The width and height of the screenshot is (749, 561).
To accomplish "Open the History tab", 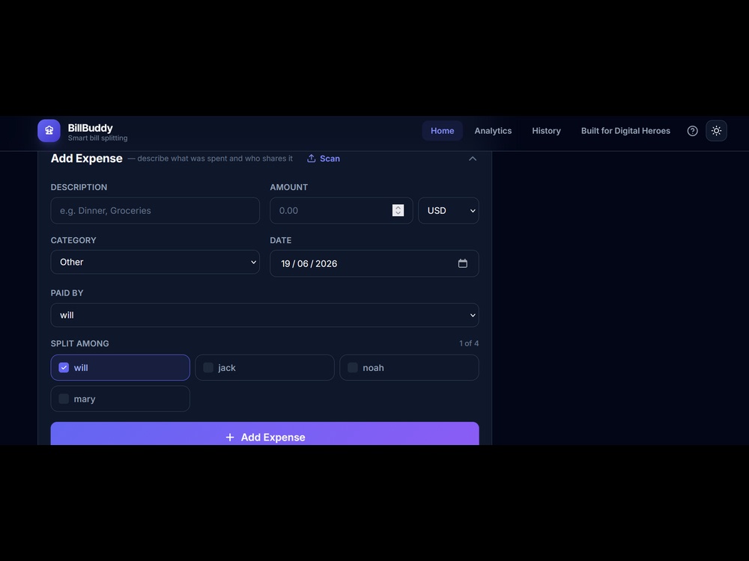I will [x=547, y=131].
